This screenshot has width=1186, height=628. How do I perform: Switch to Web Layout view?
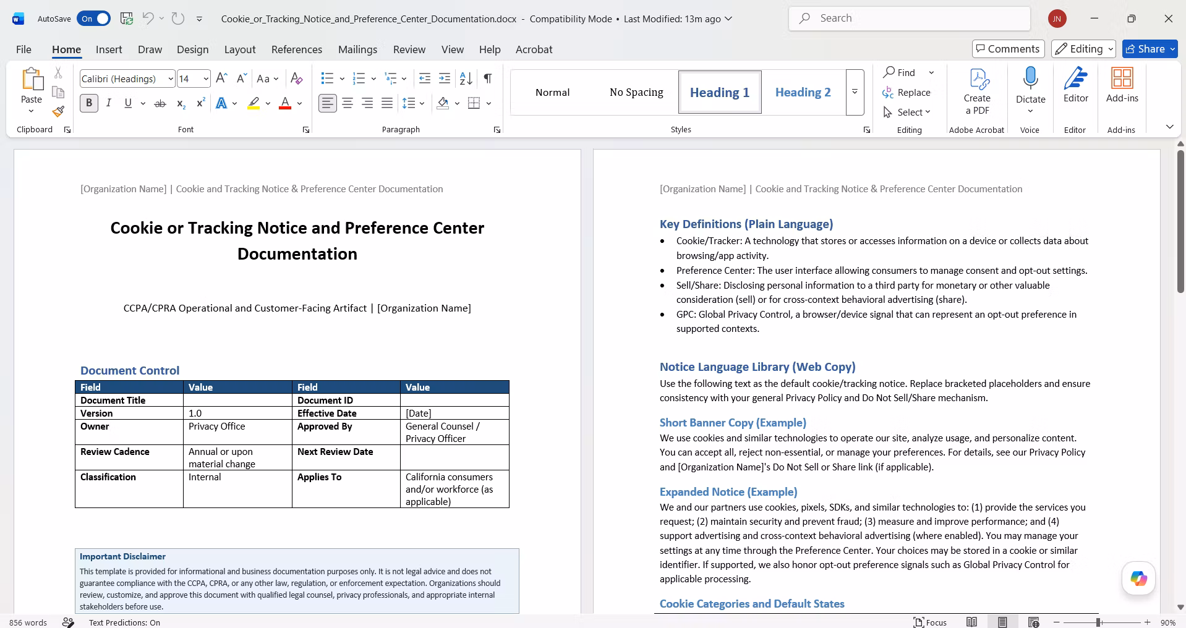click(x=1033, y=622)
